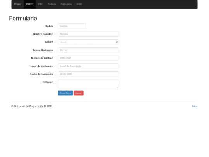The width and height of the screenshot is (209, 157).
Task: Submit with the Enviar Datos button
Action: 65,93
